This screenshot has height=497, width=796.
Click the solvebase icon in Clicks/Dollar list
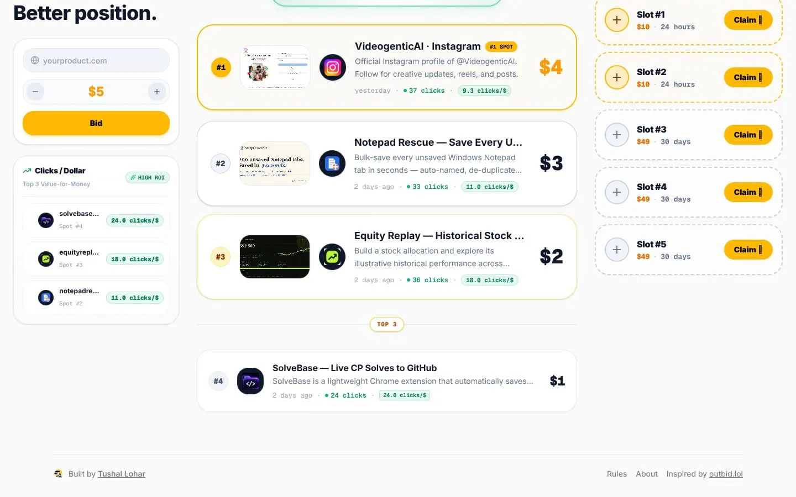coord(46,220)
